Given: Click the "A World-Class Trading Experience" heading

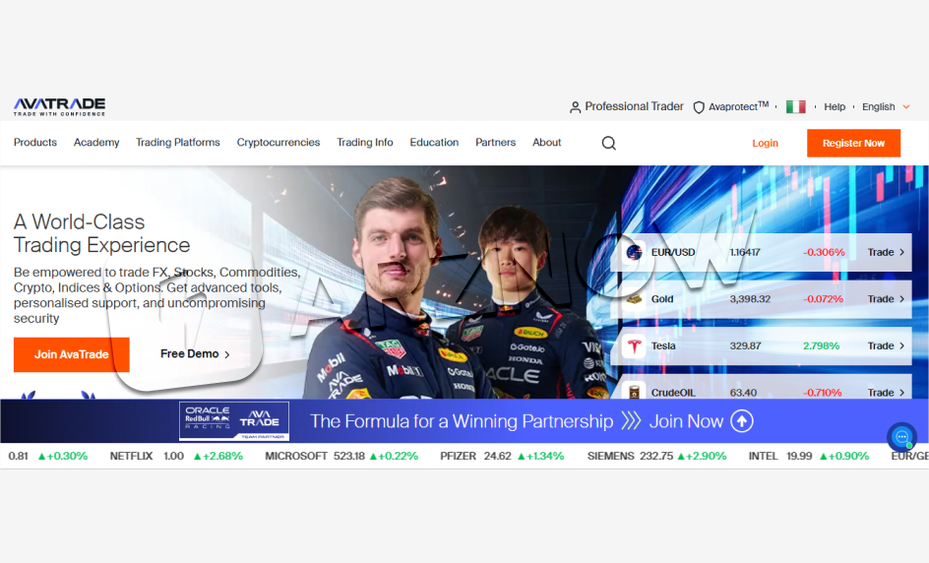Looking at the screenshot, I should pos(102,233).
